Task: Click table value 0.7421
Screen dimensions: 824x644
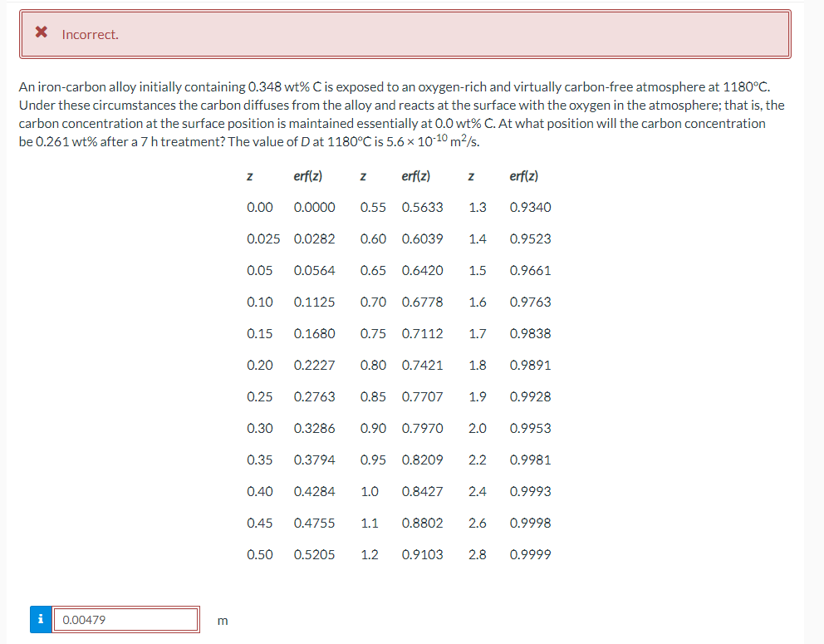Action: click(423, 365)
